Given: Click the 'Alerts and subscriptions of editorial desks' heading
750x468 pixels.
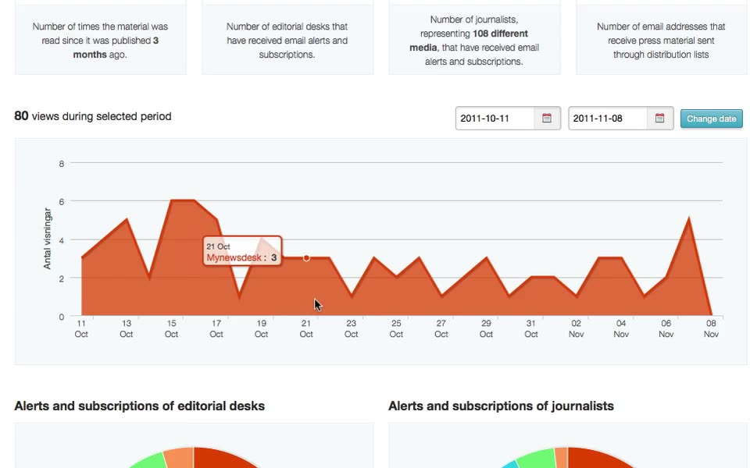Looking at the screenshot, I should tap(140, 406).
